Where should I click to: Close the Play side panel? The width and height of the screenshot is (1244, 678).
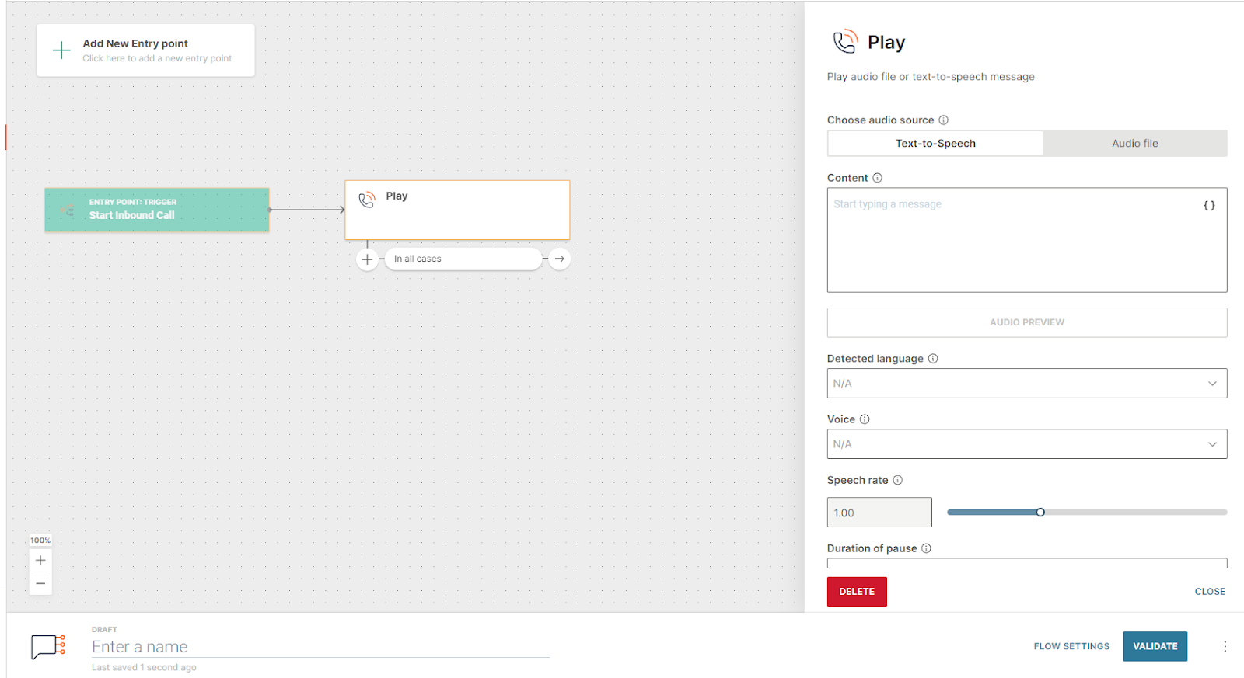[1210, 592]
